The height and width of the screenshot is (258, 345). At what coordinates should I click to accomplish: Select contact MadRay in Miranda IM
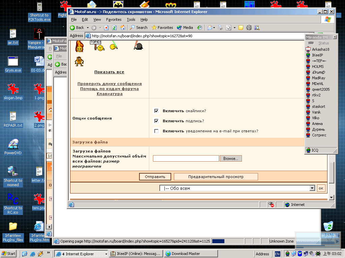[318, 78]
